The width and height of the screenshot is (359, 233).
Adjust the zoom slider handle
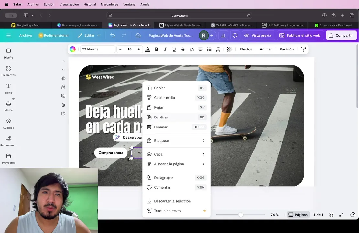pyautogui.click(x=241, y=215)
